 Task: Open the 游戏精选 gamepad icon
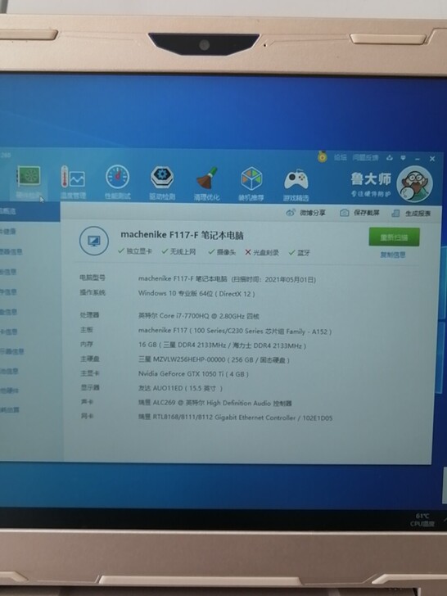click(x=296, y=179)
